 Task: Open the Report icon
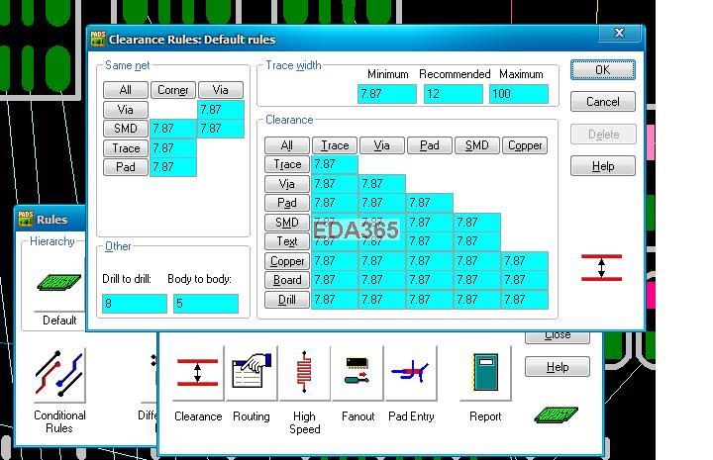tap(484, 373)
